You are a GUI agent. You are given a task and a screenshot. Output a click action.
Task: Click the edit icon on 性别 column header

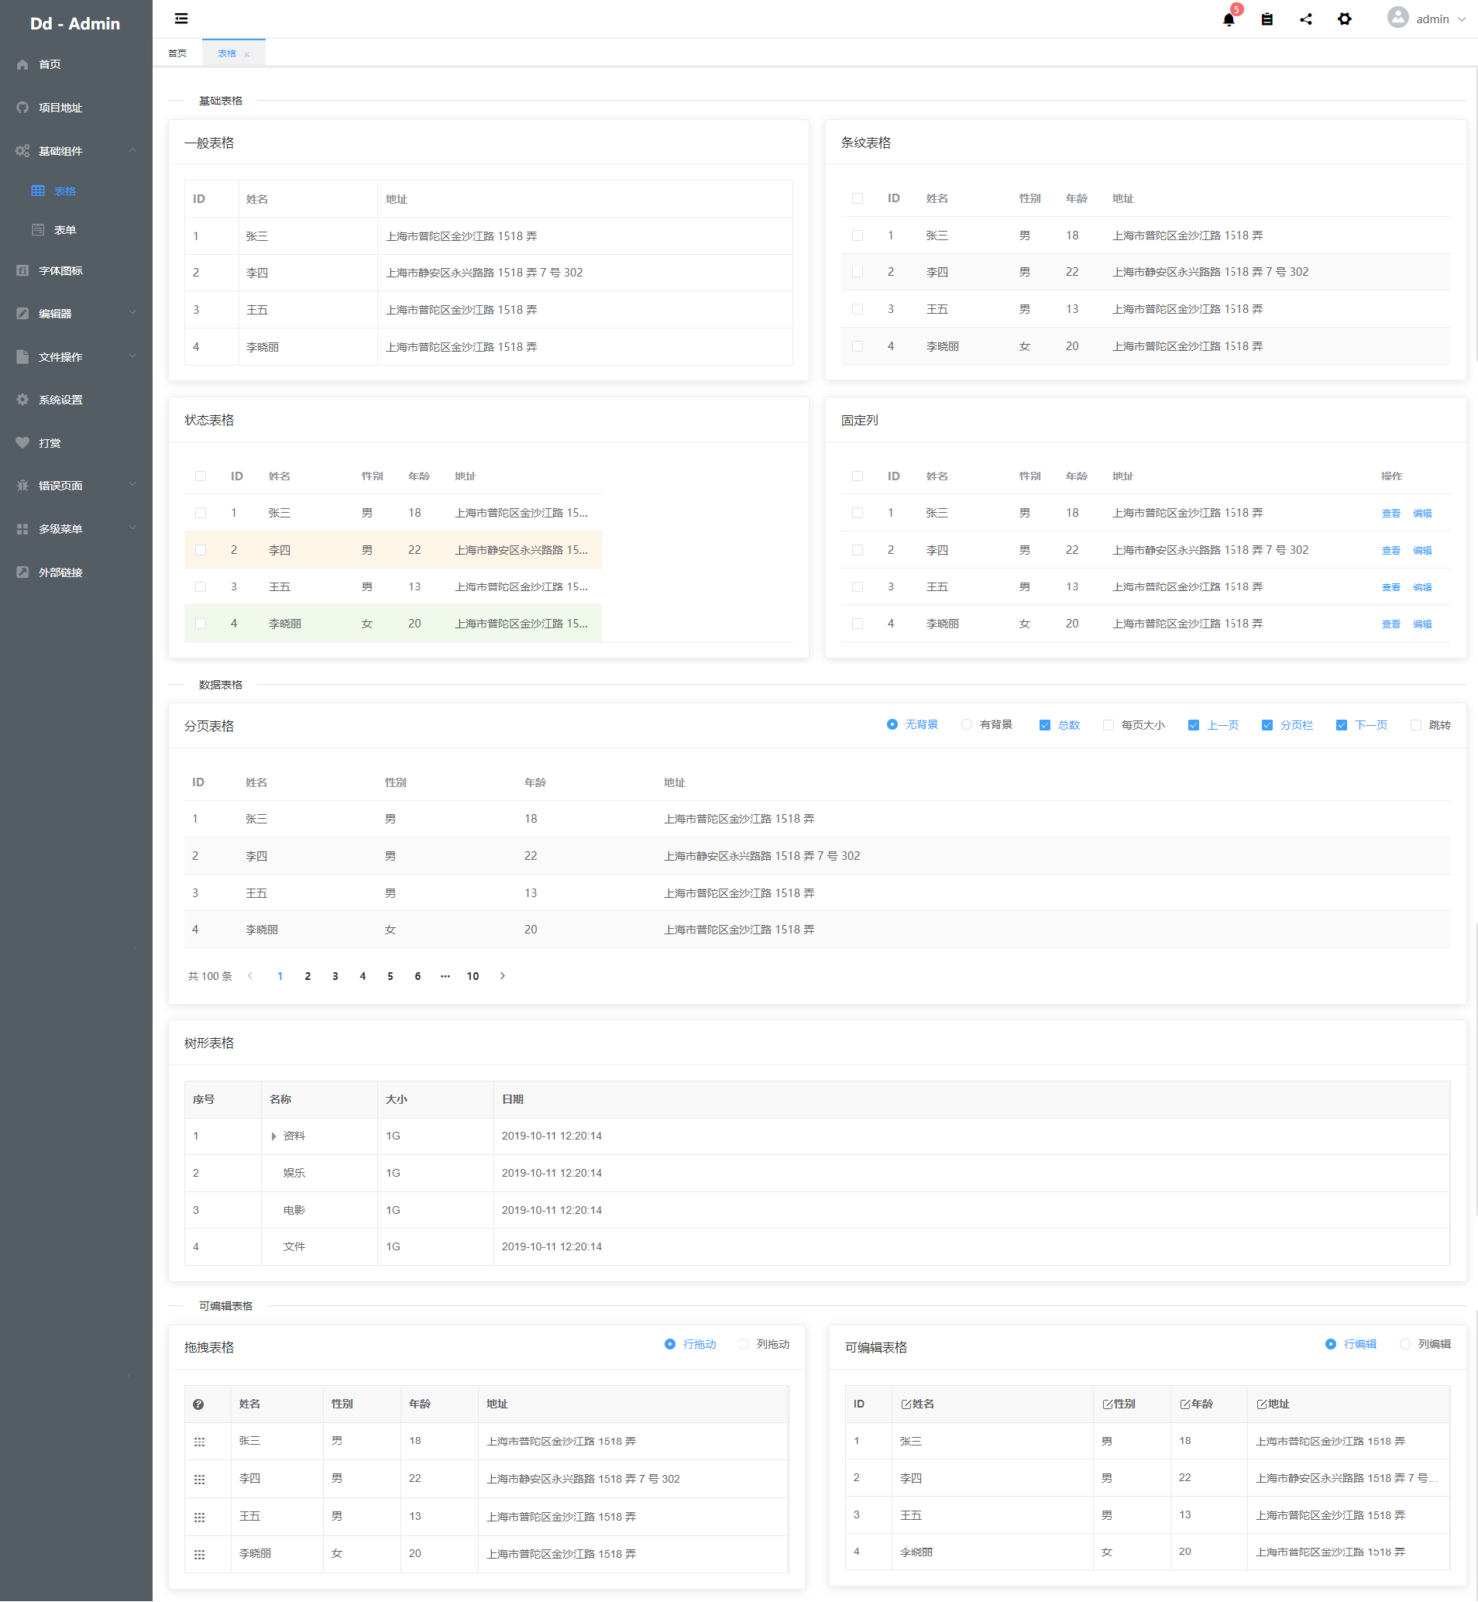pyautogui.click(x=1107, y=1404)
